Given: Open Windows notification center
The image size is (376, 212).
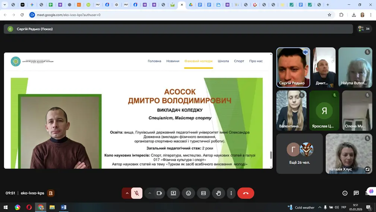Looking at the screenshot, I should [369, 207].
